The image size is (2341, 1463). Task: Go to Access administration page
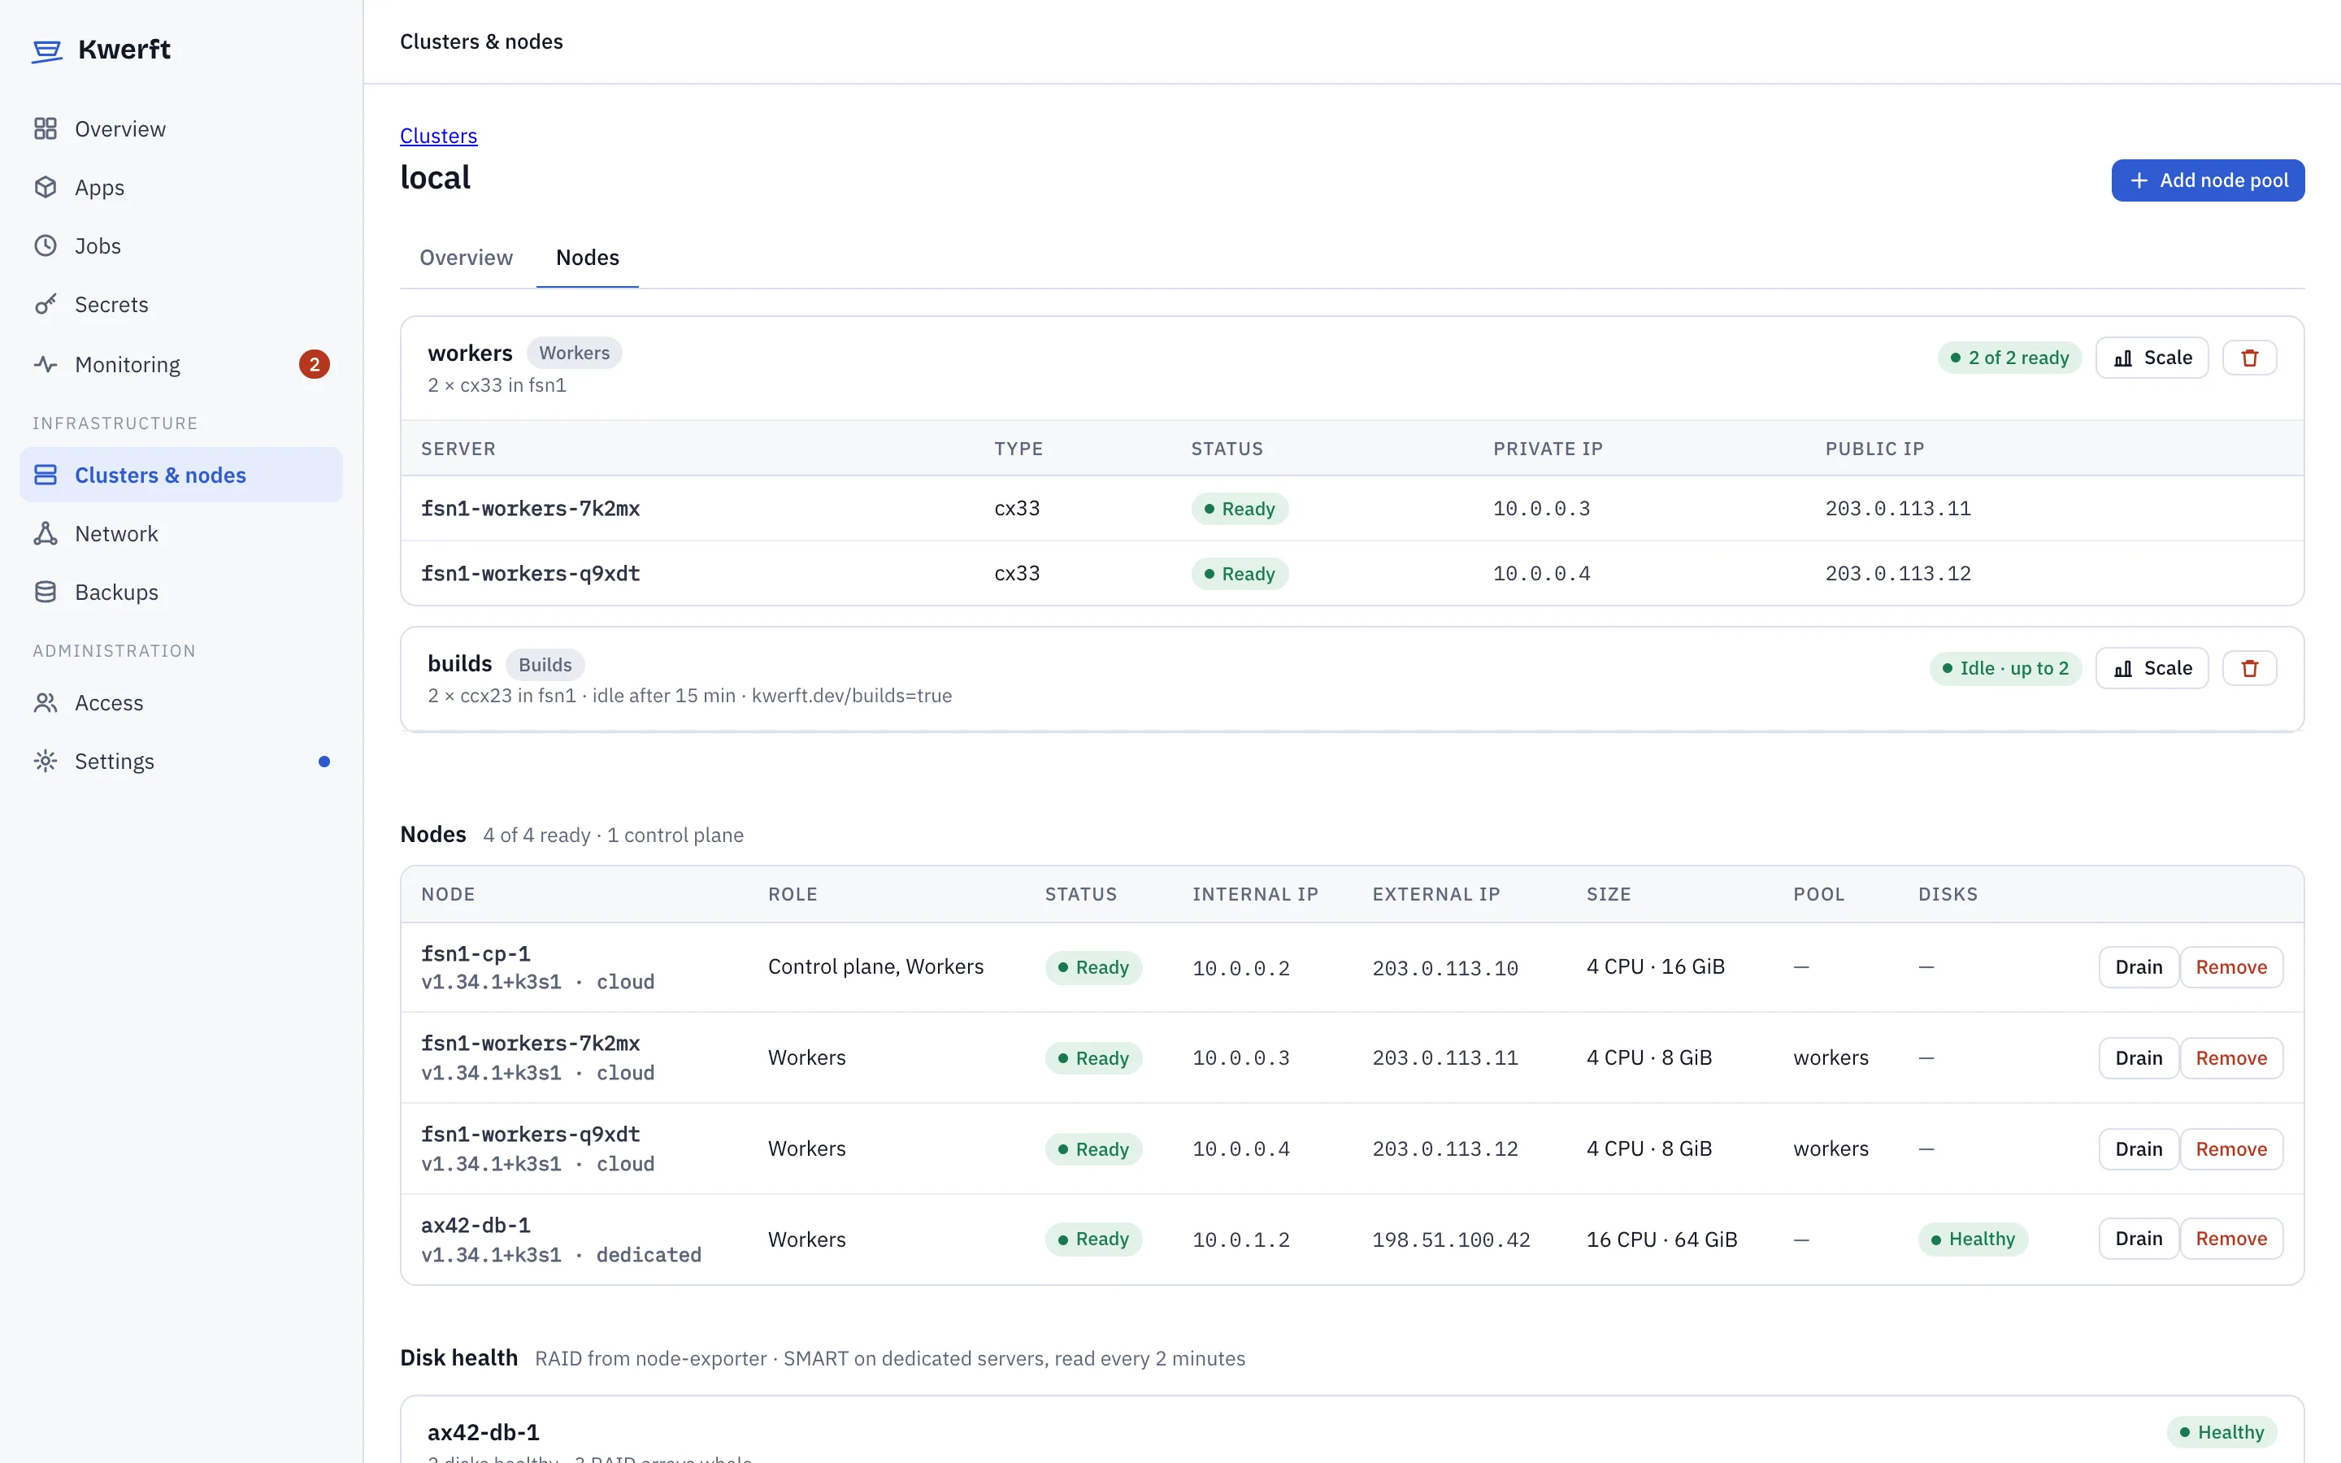click(181, 703)
